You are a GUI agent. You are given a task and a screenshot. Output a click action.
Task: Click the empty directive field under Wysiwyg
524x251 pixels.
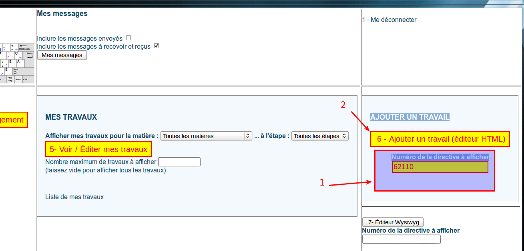point(401,239)
